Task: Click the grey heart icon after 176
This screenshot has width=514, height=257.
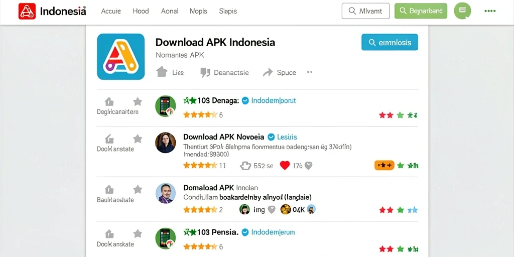Action: pyautogui.click(x=308, y=166)
